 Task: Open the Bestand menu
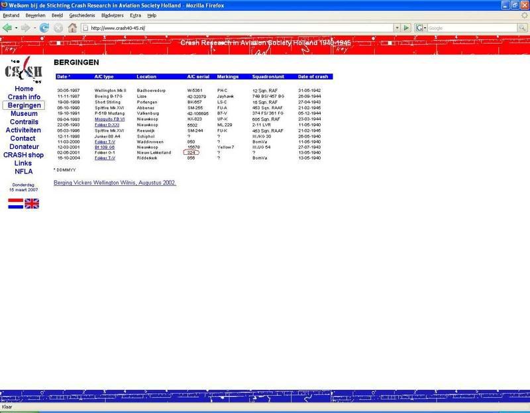pyautogui.click(x=11, y=15)
